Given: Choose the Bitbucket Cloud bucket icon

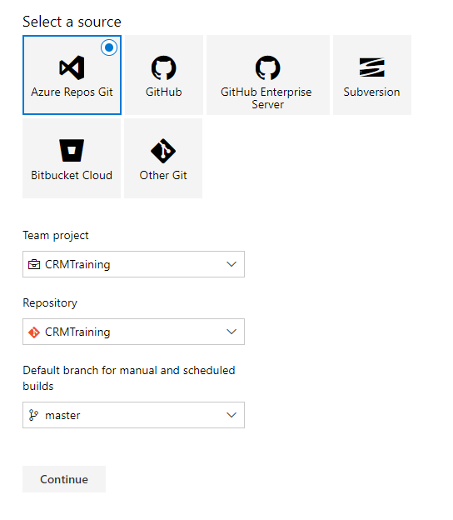Looking at the screenshot, I should [72, 151].
